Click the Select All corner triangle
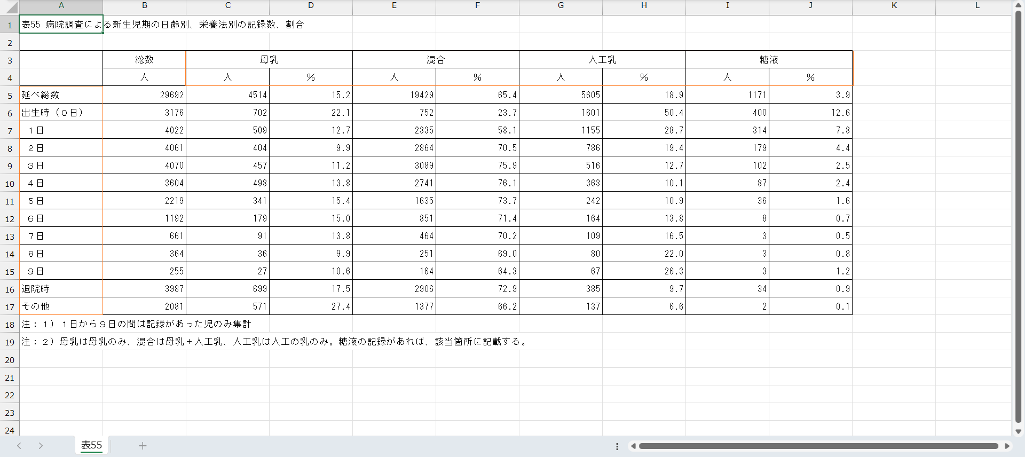The image size is (1025, 457). pyautogui.click(x=11, y=7)
